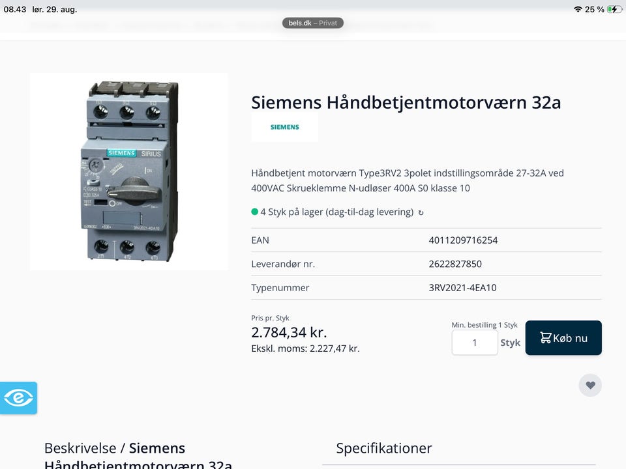Tap the battery indicator in status bar
The width and height of the screenshot is (626, 469).
614,9
